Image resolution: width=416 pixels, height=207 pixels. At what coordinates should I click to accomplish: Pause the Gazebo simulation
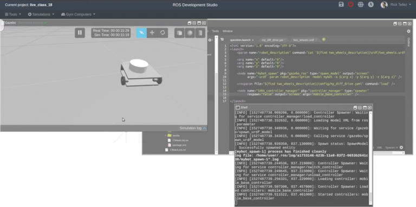80,33
